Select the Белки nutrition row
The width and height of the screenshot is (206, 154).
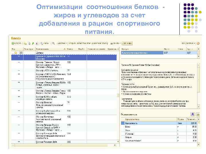click(159, 127)
